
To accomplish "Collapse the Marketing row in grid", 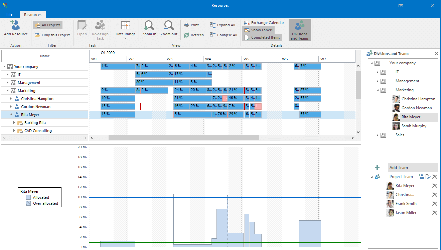I will pyautogui.click(x=7, y=91).
